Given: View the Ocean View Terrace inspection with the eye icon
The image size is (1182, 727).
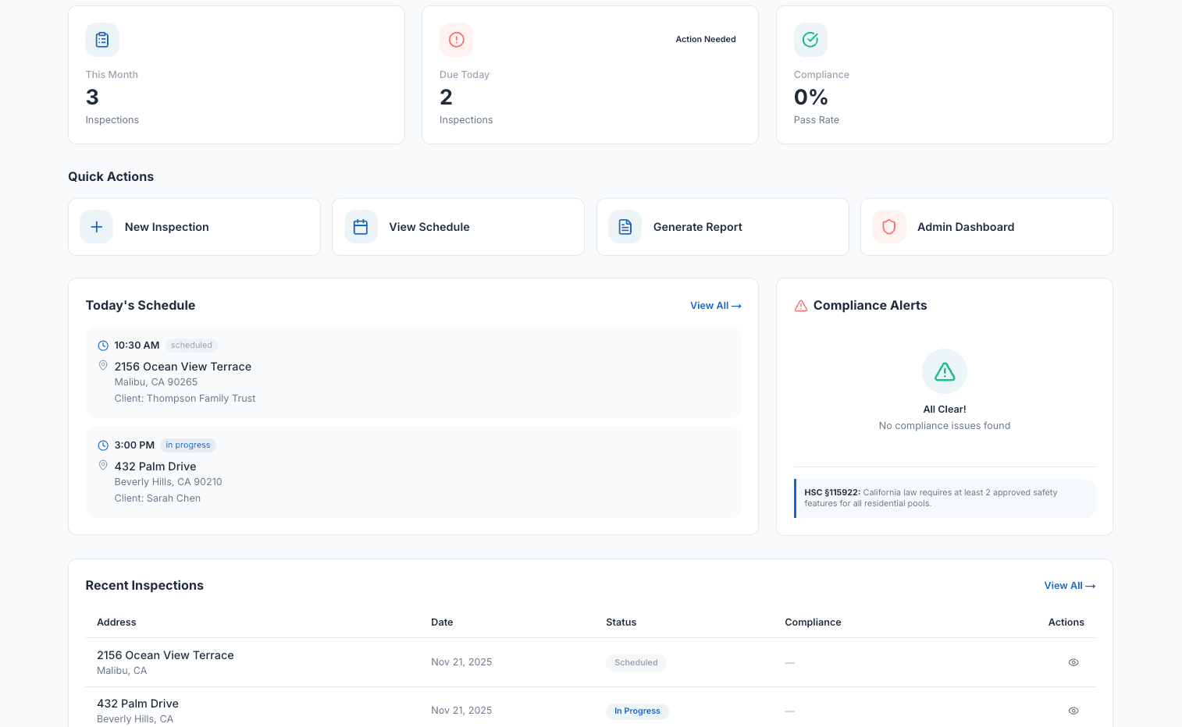Looking at the screenshot, I should tap(1073, 661).
